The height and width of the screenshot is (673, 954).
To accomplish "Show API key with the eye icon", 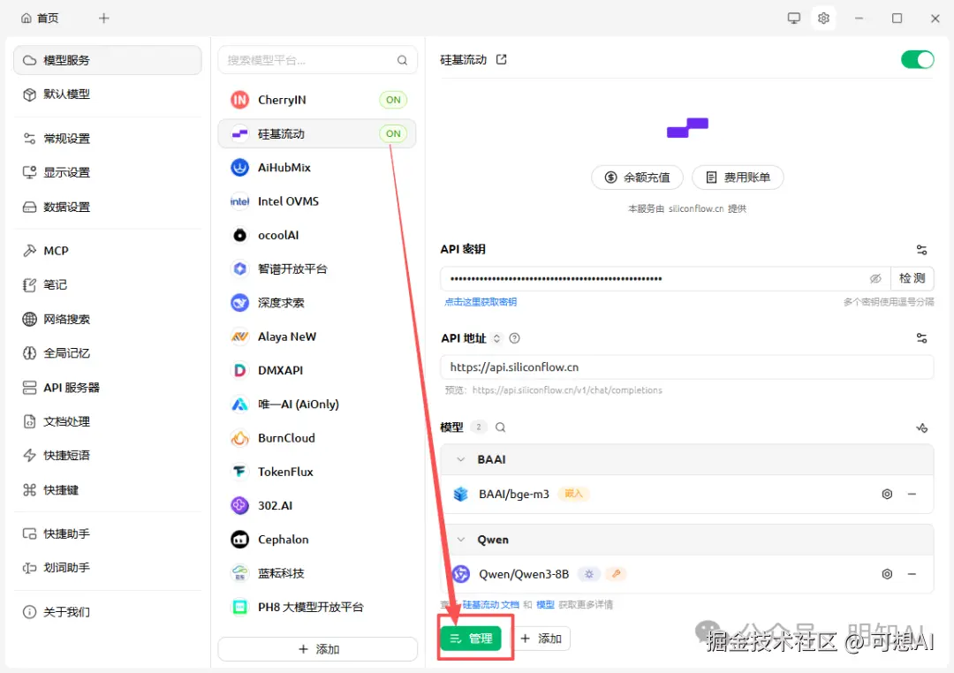I will (x=875, y=278).
